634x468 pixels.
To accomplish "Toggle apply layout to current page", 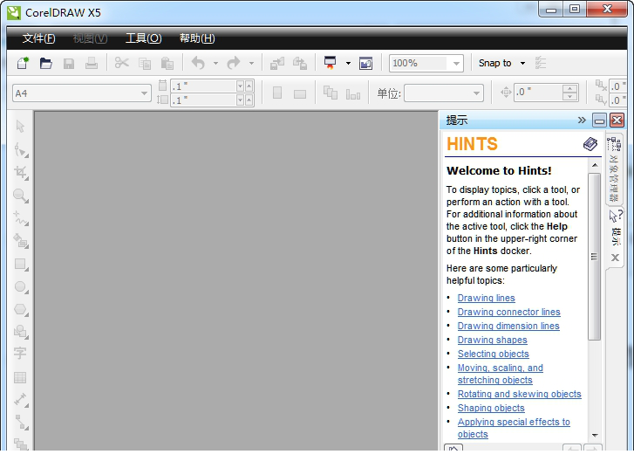I will click(353, 94).
